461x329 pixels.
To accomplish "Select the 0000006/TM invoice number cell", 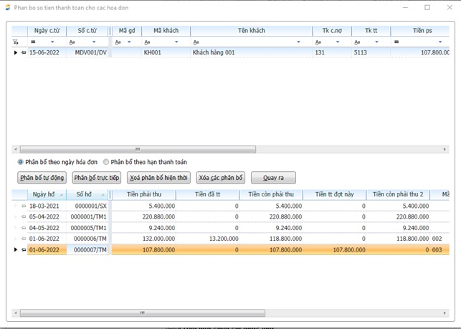I will (x=90, y=239).
